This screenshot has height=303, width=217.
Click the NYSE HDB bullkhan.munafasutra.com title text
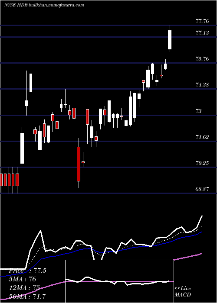(44, 5)
